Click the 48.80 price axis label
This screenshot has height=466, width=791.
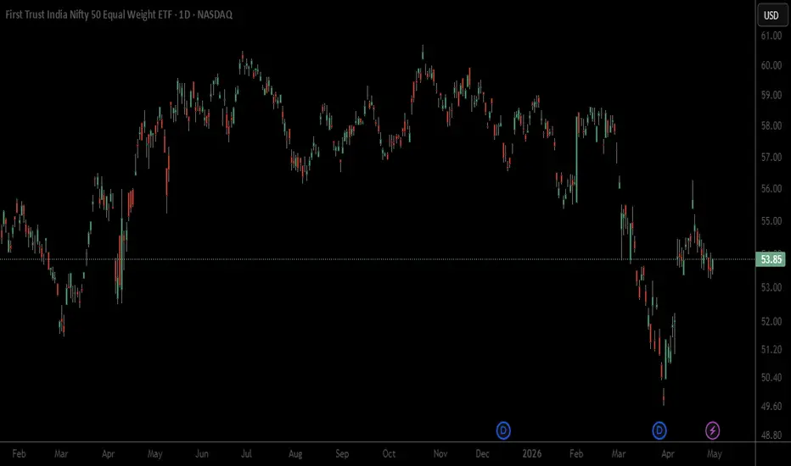coord(771,435)
